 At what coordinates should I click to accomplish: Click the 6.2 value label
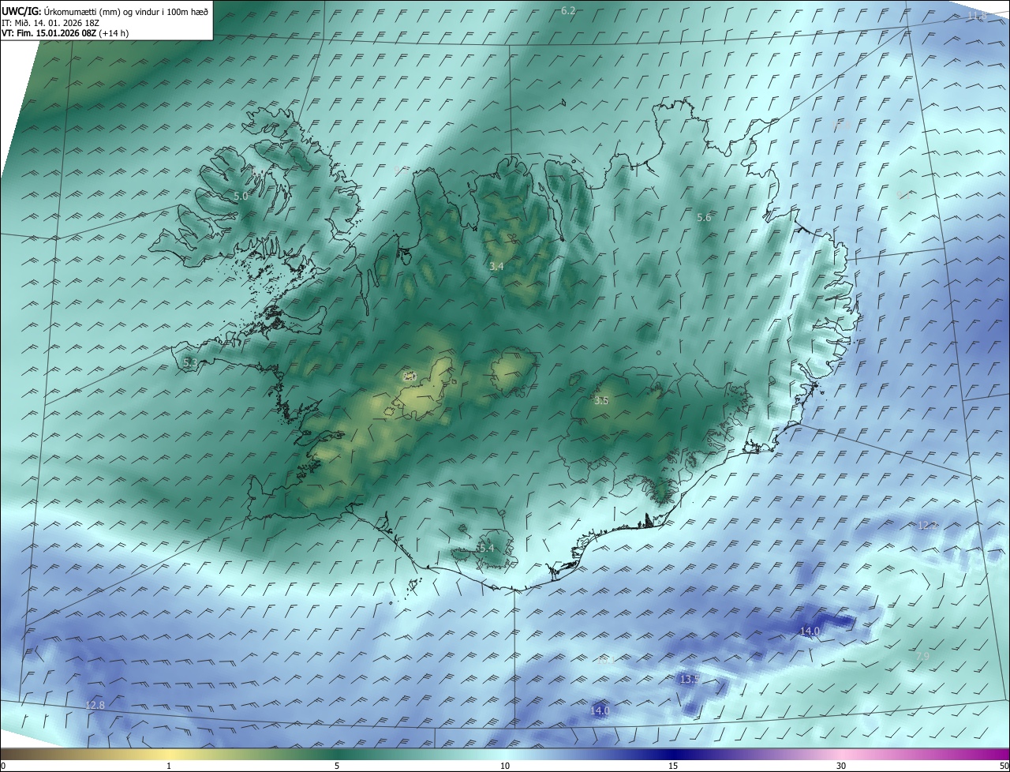pyautogui.click(x=568, y=11)
